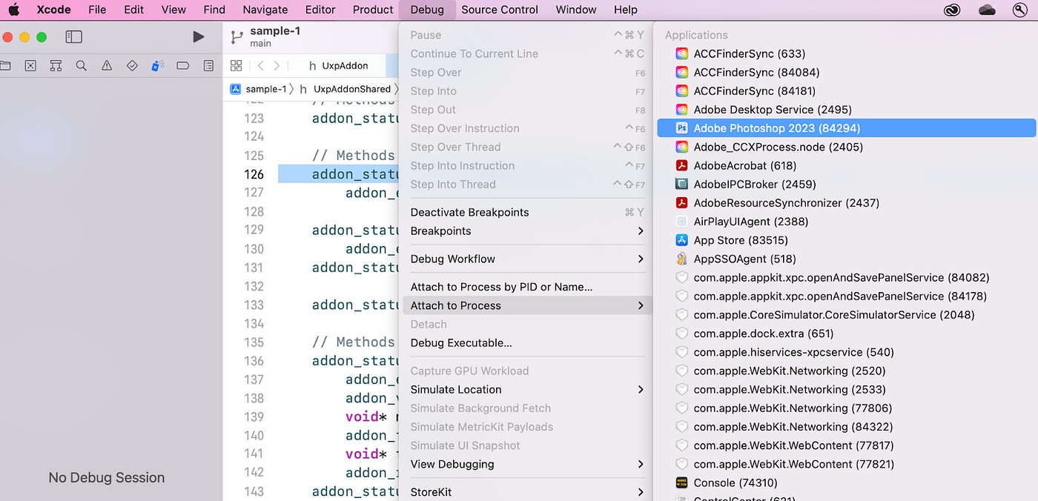
Task: Click the source control branch icon beside sample-1
Action: click(237, 36)
